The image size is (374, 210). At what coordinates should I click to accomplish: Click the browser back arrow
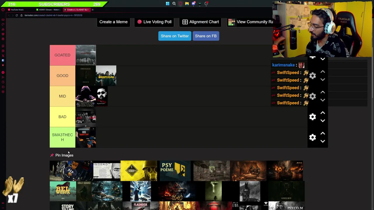click(8, 15)
